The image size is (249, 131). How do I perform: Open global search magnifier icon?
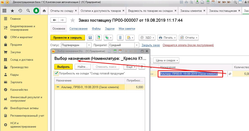point(28,11)
